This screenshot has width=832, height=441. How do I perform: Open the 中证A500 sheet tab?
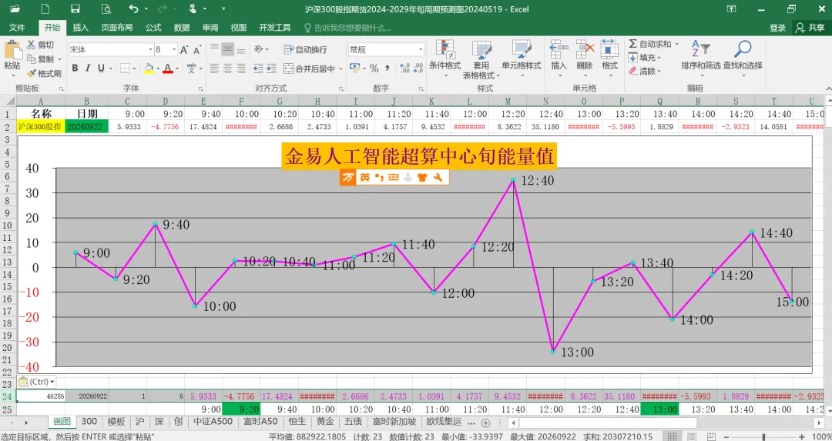click(213, 422)
